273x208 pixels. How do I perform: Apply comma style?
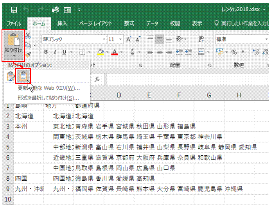tap(242, 52)
